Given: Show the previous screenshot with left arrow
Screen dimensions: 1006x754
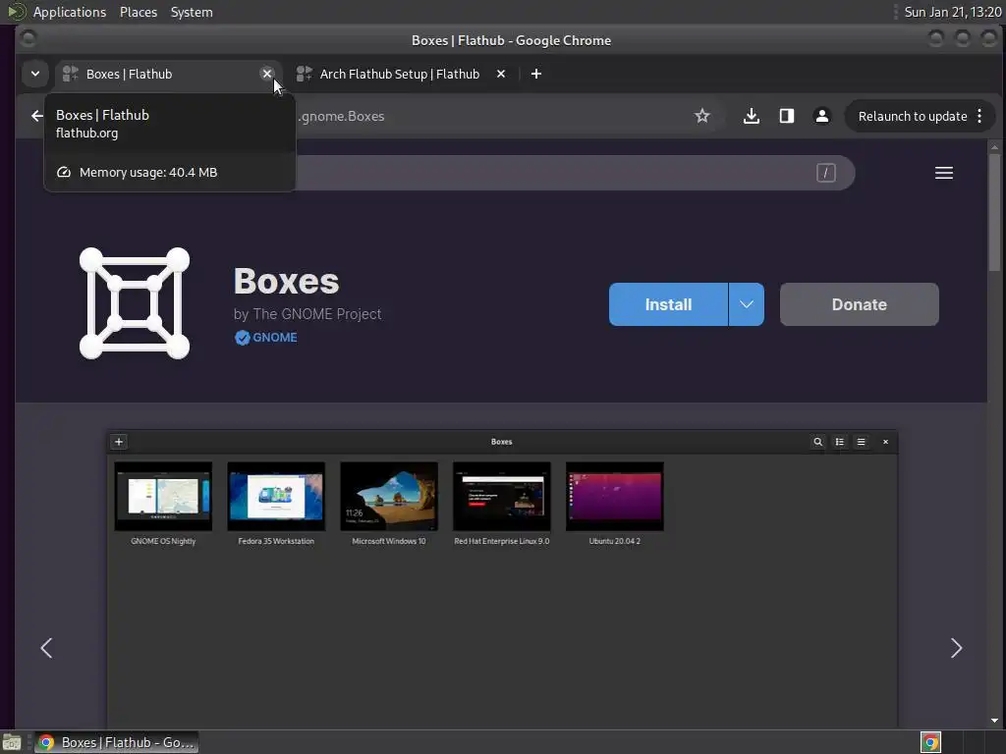Looking at the screenshot, I should (x=46, y=648).
